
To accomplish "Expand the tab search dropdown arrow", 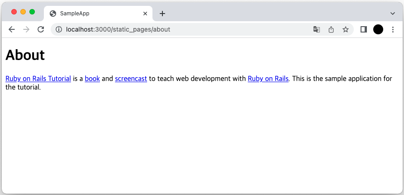I will [x=392, y=14].
